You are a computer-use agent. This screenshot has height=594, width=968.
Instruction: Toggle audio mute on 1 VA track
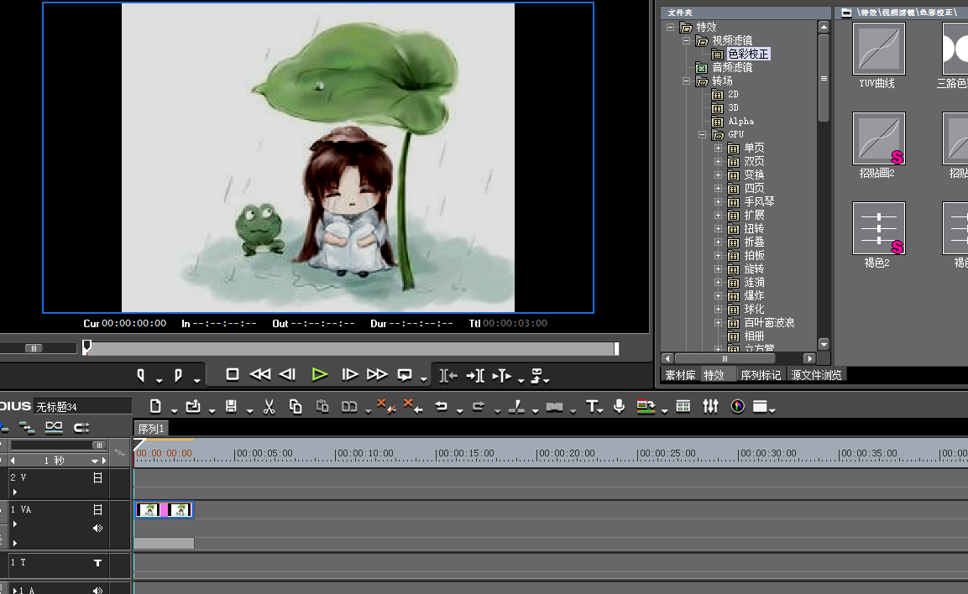[x=97, y=528]
